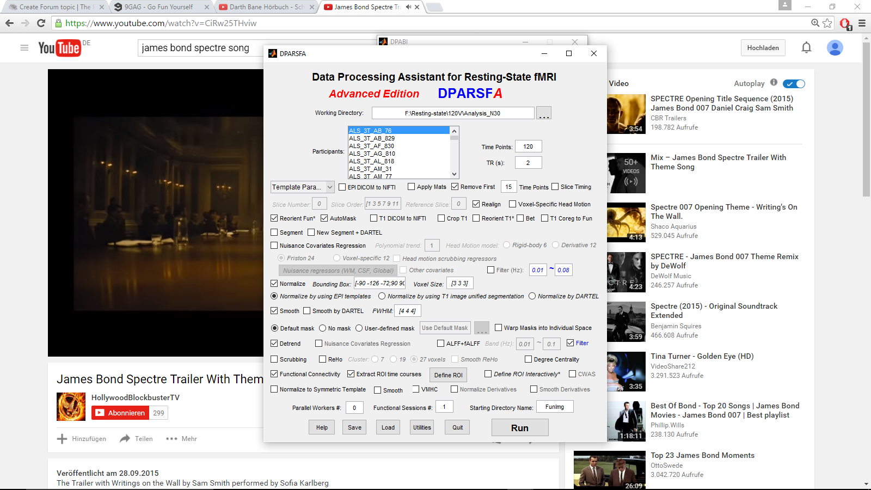Click participants list scroll-down arrow
Viewport: 871px width, 490px height.
tap(454, 174)
